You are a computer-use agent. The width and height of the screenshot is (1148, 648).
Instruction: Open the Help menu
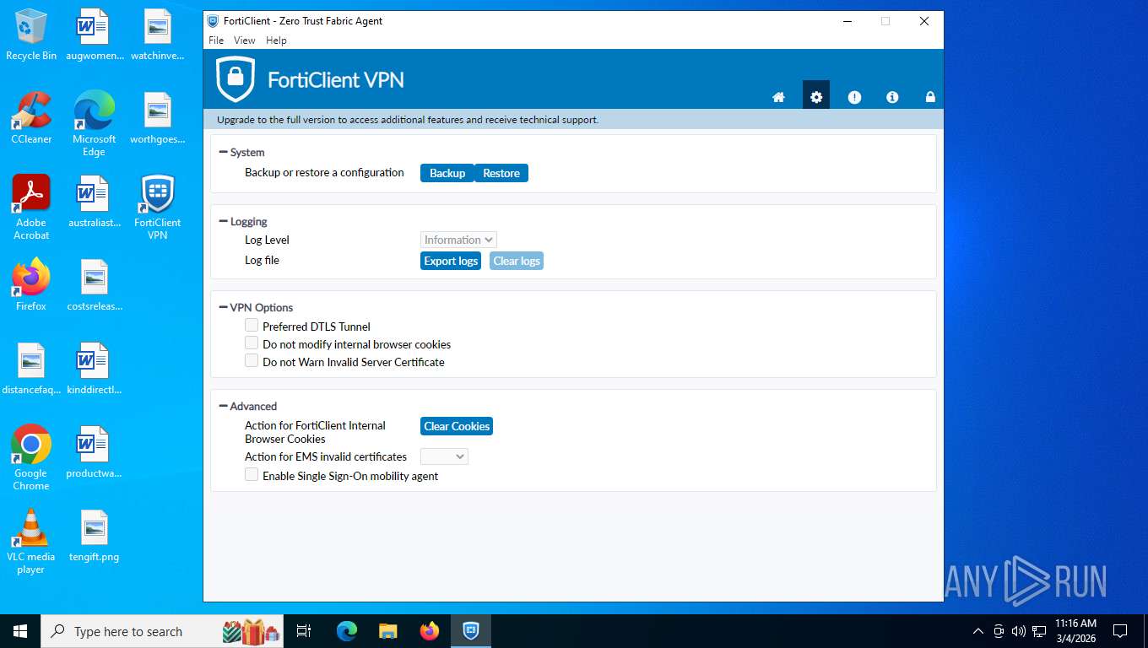click(276, 40)
